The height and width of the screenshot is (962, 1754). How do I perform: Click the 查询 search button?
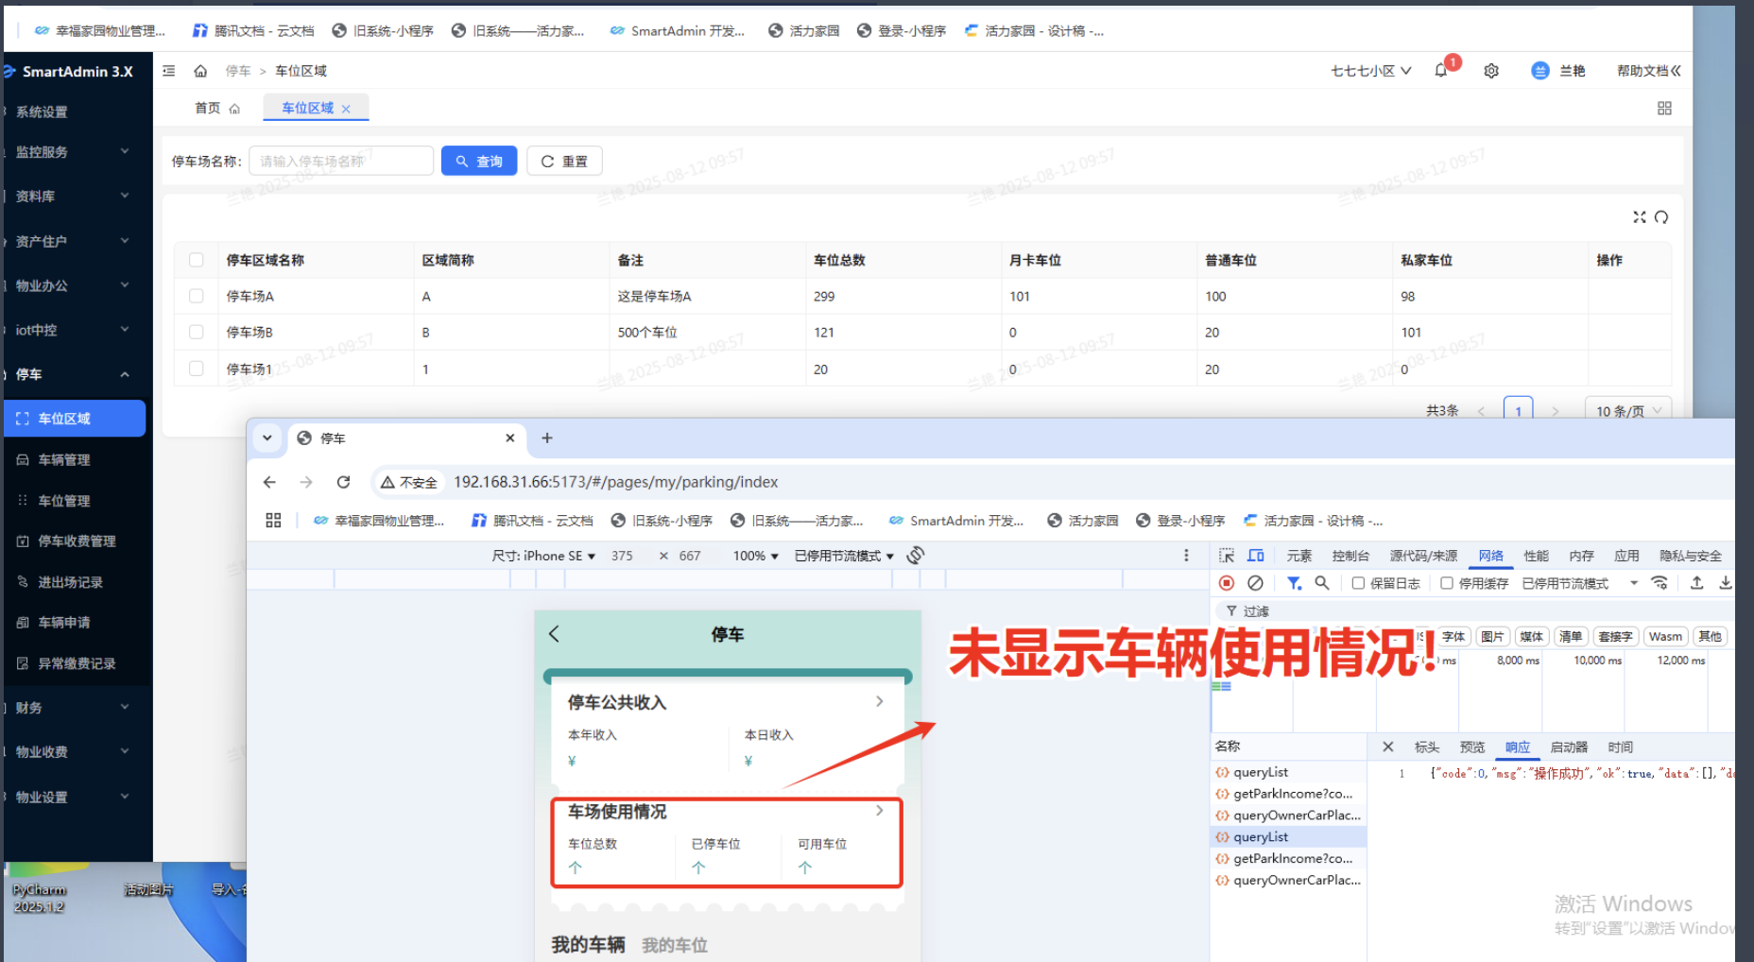[x=479, y=162]
